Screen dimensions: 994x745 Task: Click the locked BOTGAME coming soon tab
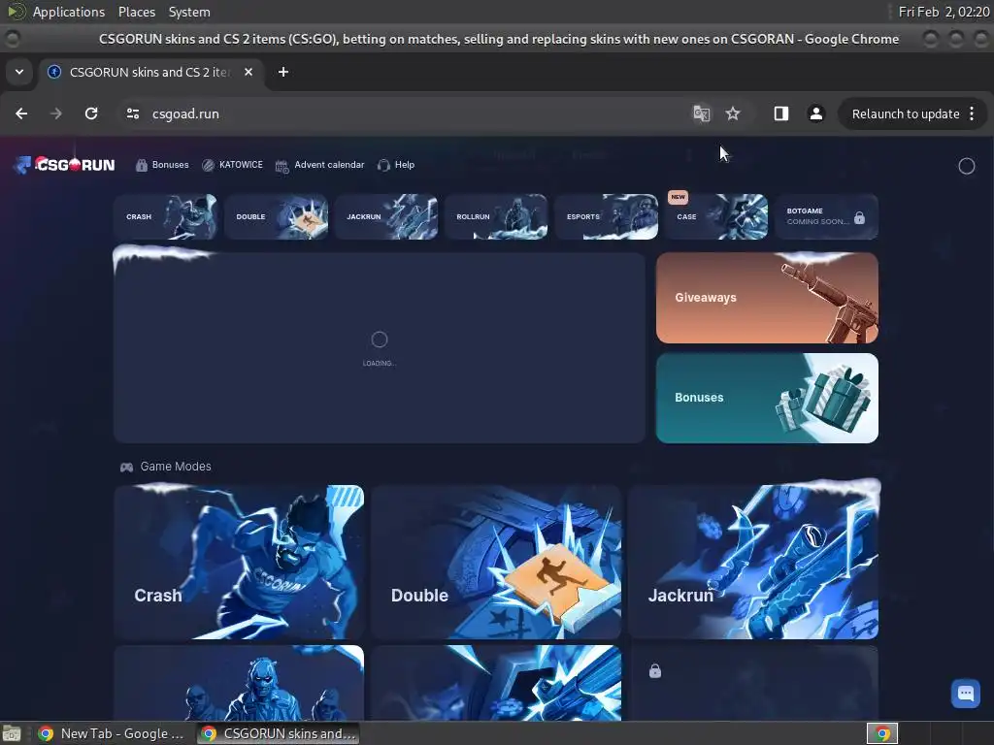click(x=827, y=216)
